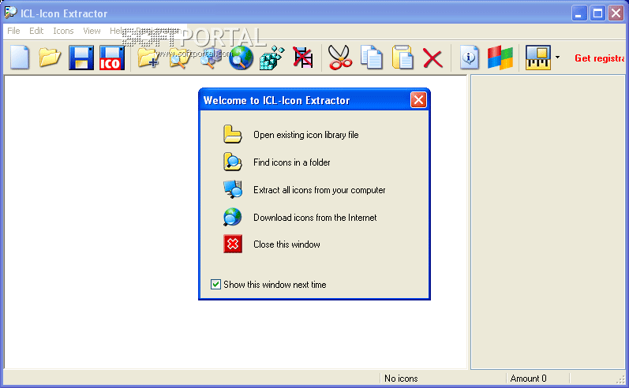Click the New blank document toolbar icon

pos(20,58)
